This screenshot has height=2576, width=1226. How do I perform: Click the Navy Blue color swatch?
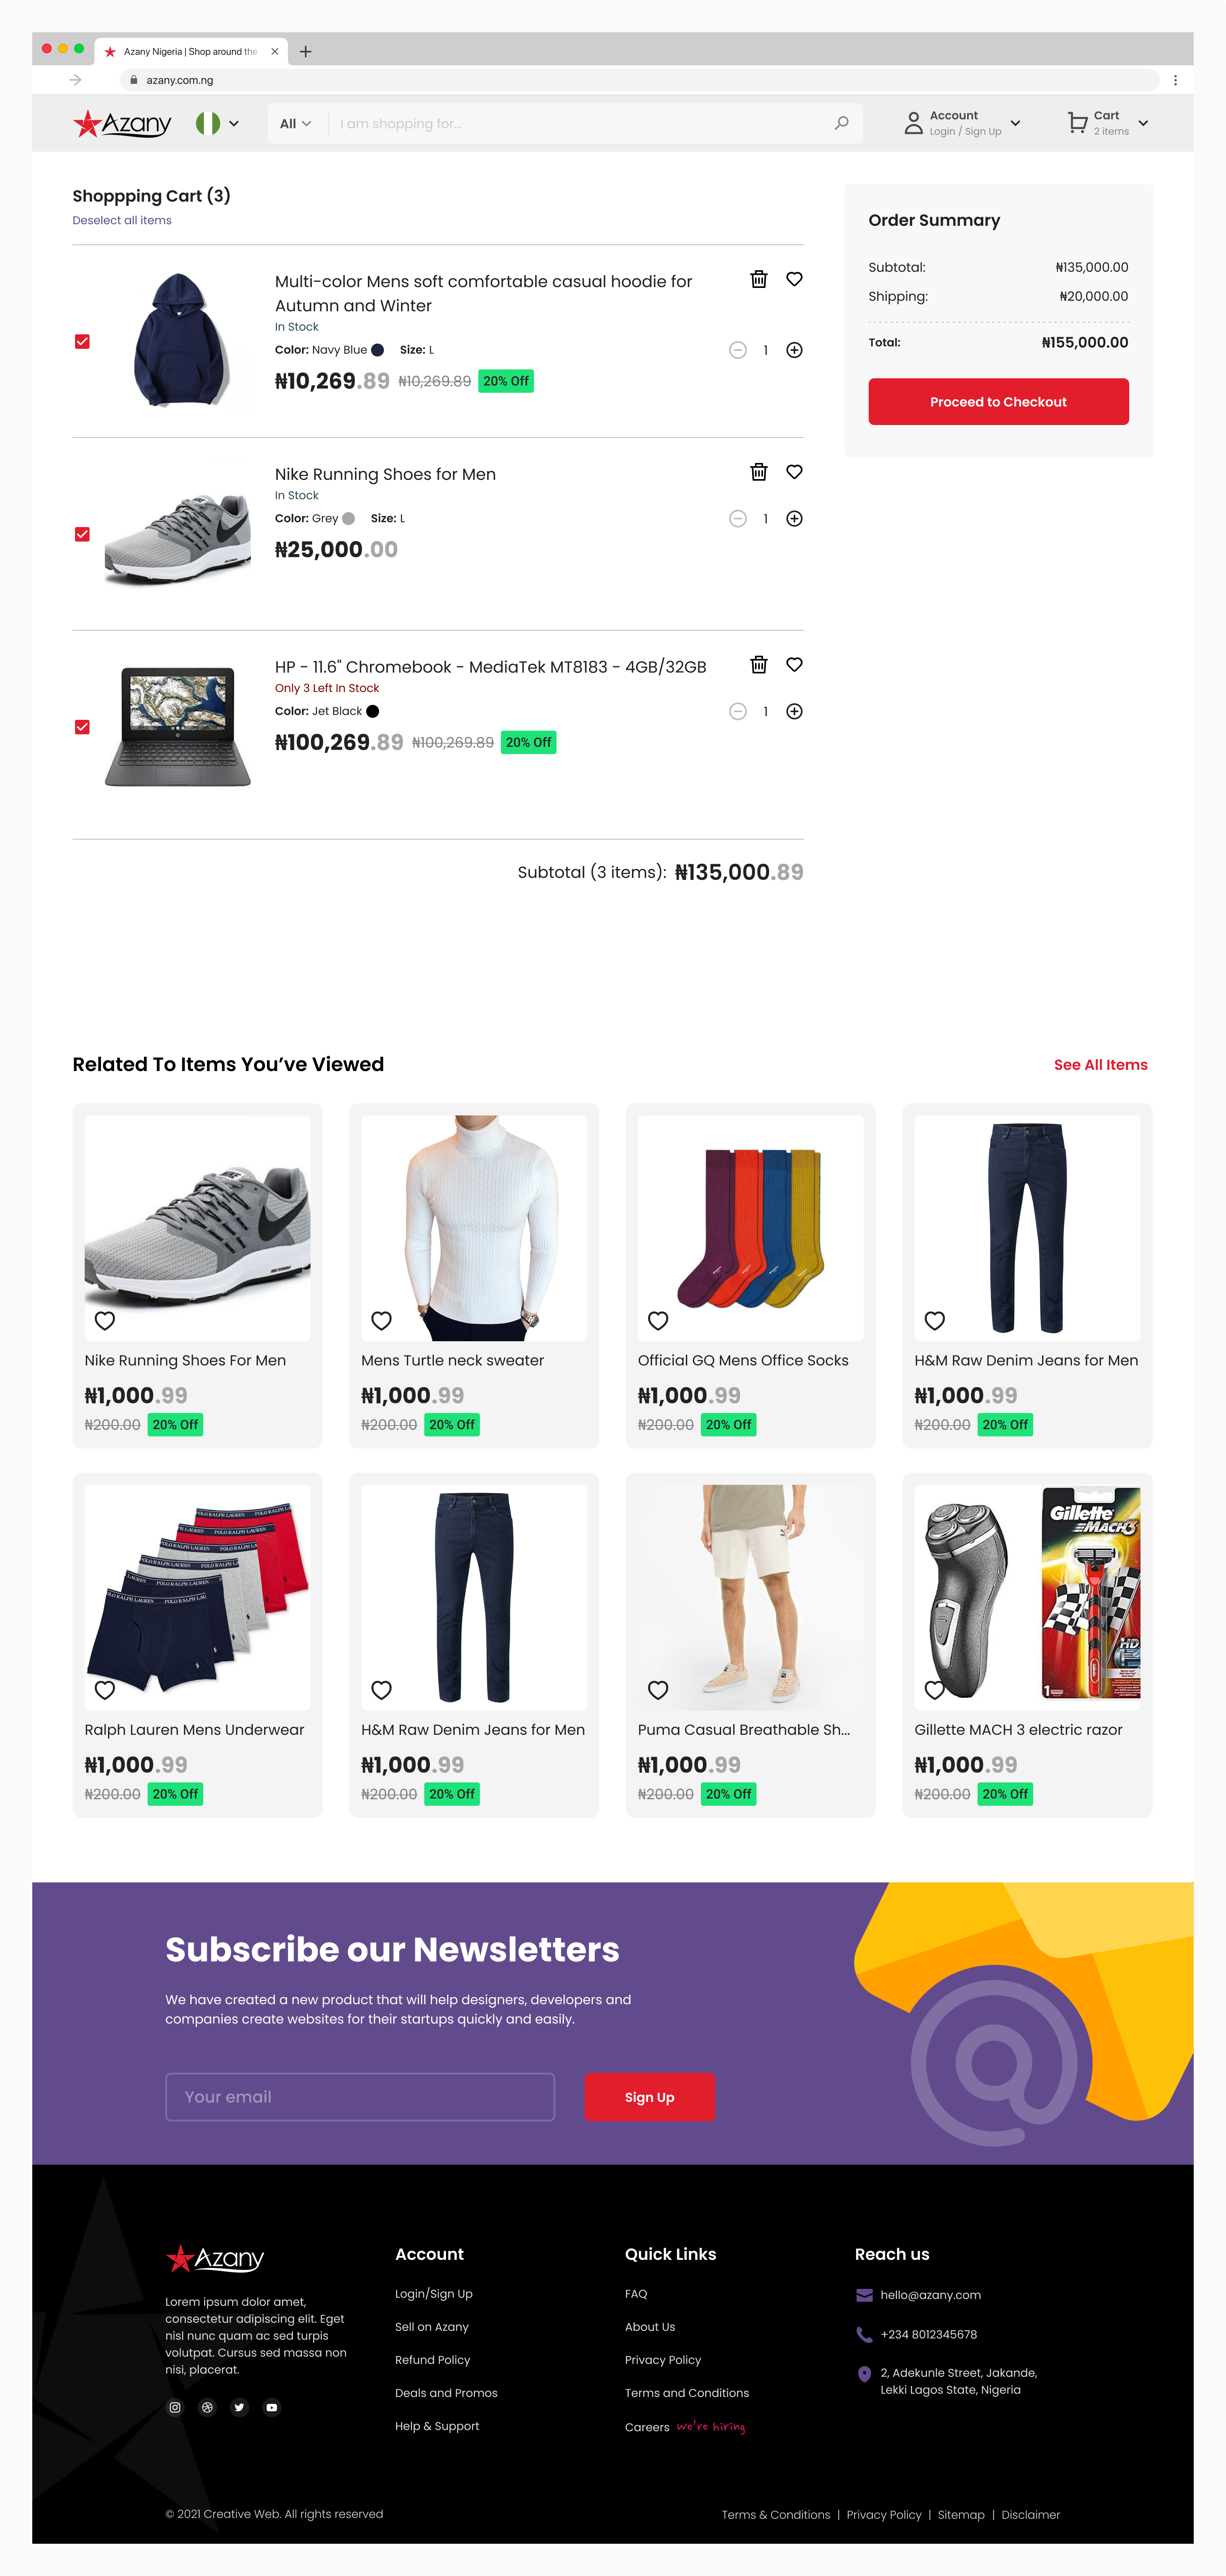pyautogui.click(x=377, y=350)
